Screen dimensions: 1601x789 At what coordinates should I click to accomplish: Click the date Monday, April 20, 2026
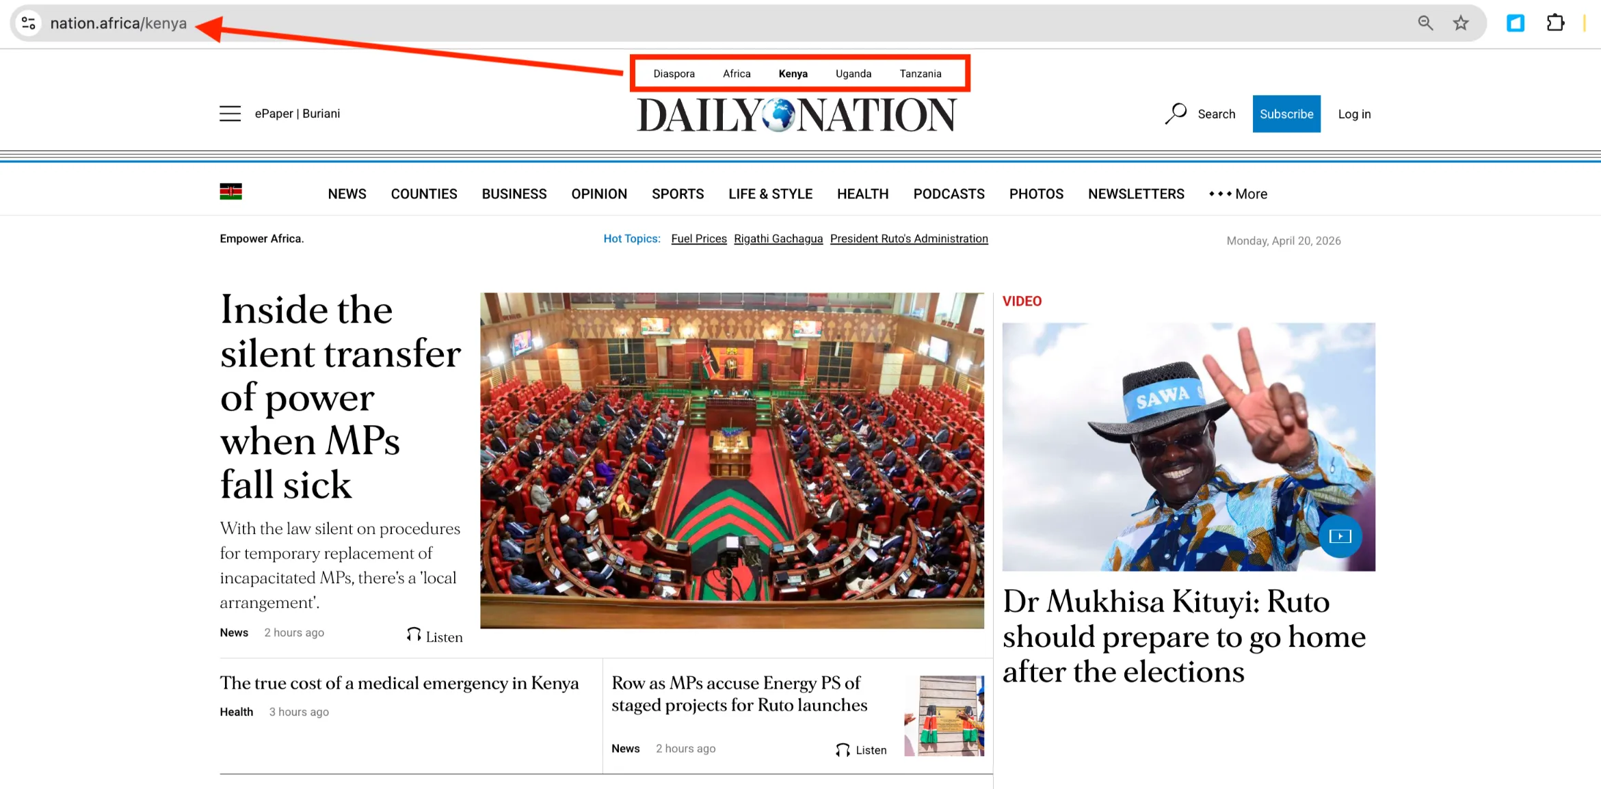[x=1283, y=241]
